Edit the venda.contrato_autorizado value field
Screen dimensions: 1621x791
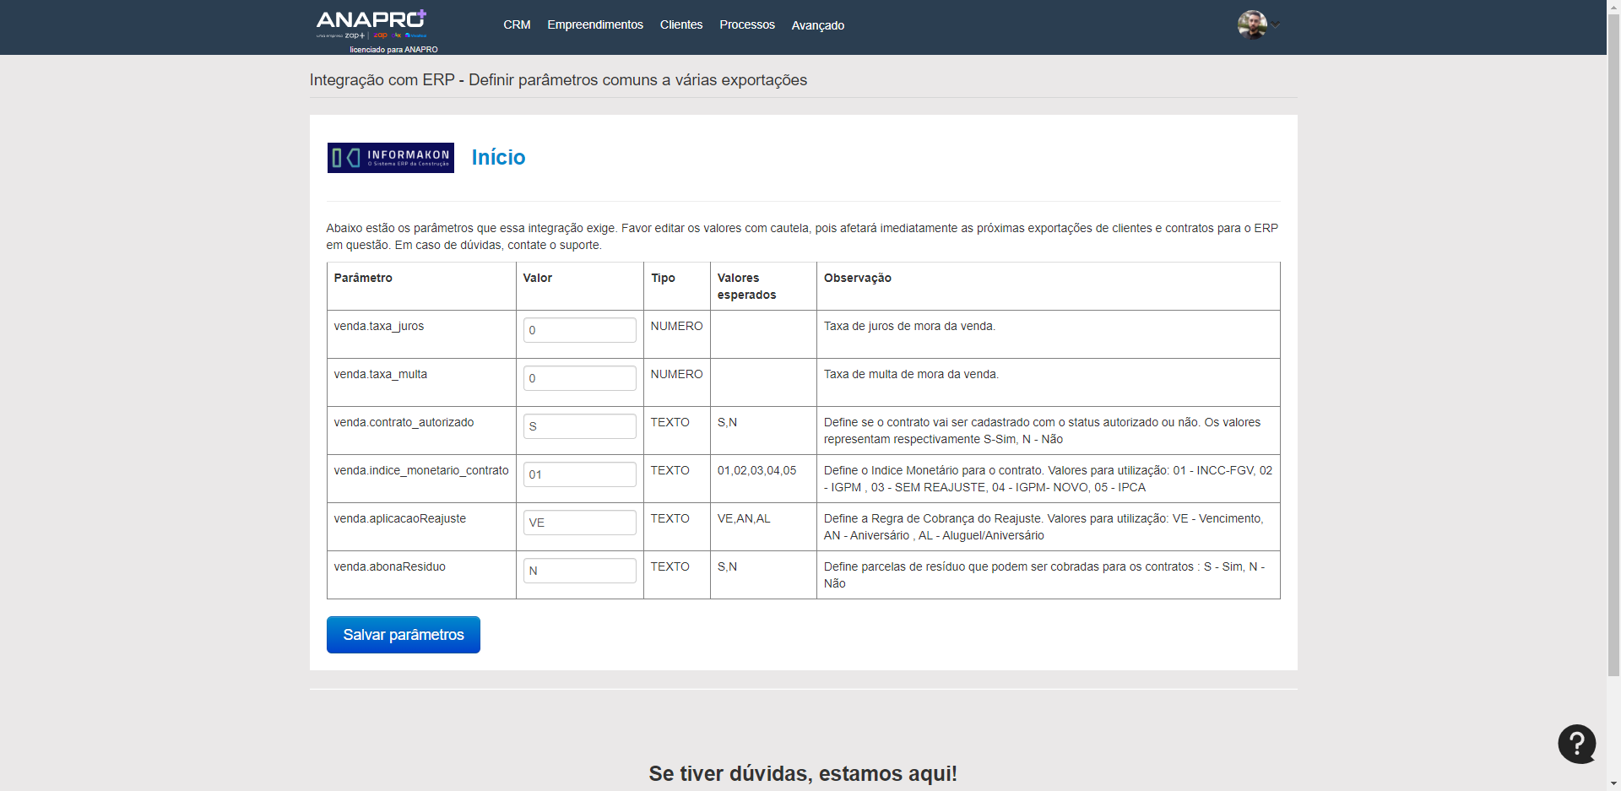(579, 426)
